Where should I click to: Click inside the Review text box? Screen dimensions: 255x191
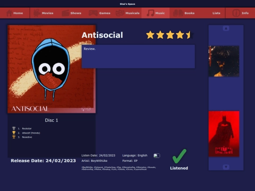(138, 57)
